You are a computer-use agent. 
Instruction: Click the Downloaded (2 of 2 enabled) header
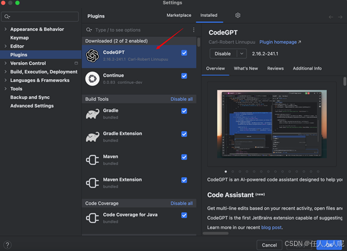[x=139, y=41]
